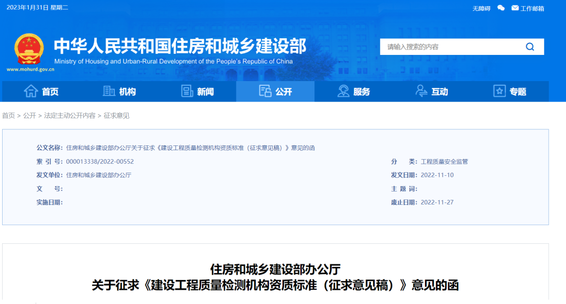Click the magnifier search icon
The width and height of the screenshot is (566, 304).
[x=530, y=47]
